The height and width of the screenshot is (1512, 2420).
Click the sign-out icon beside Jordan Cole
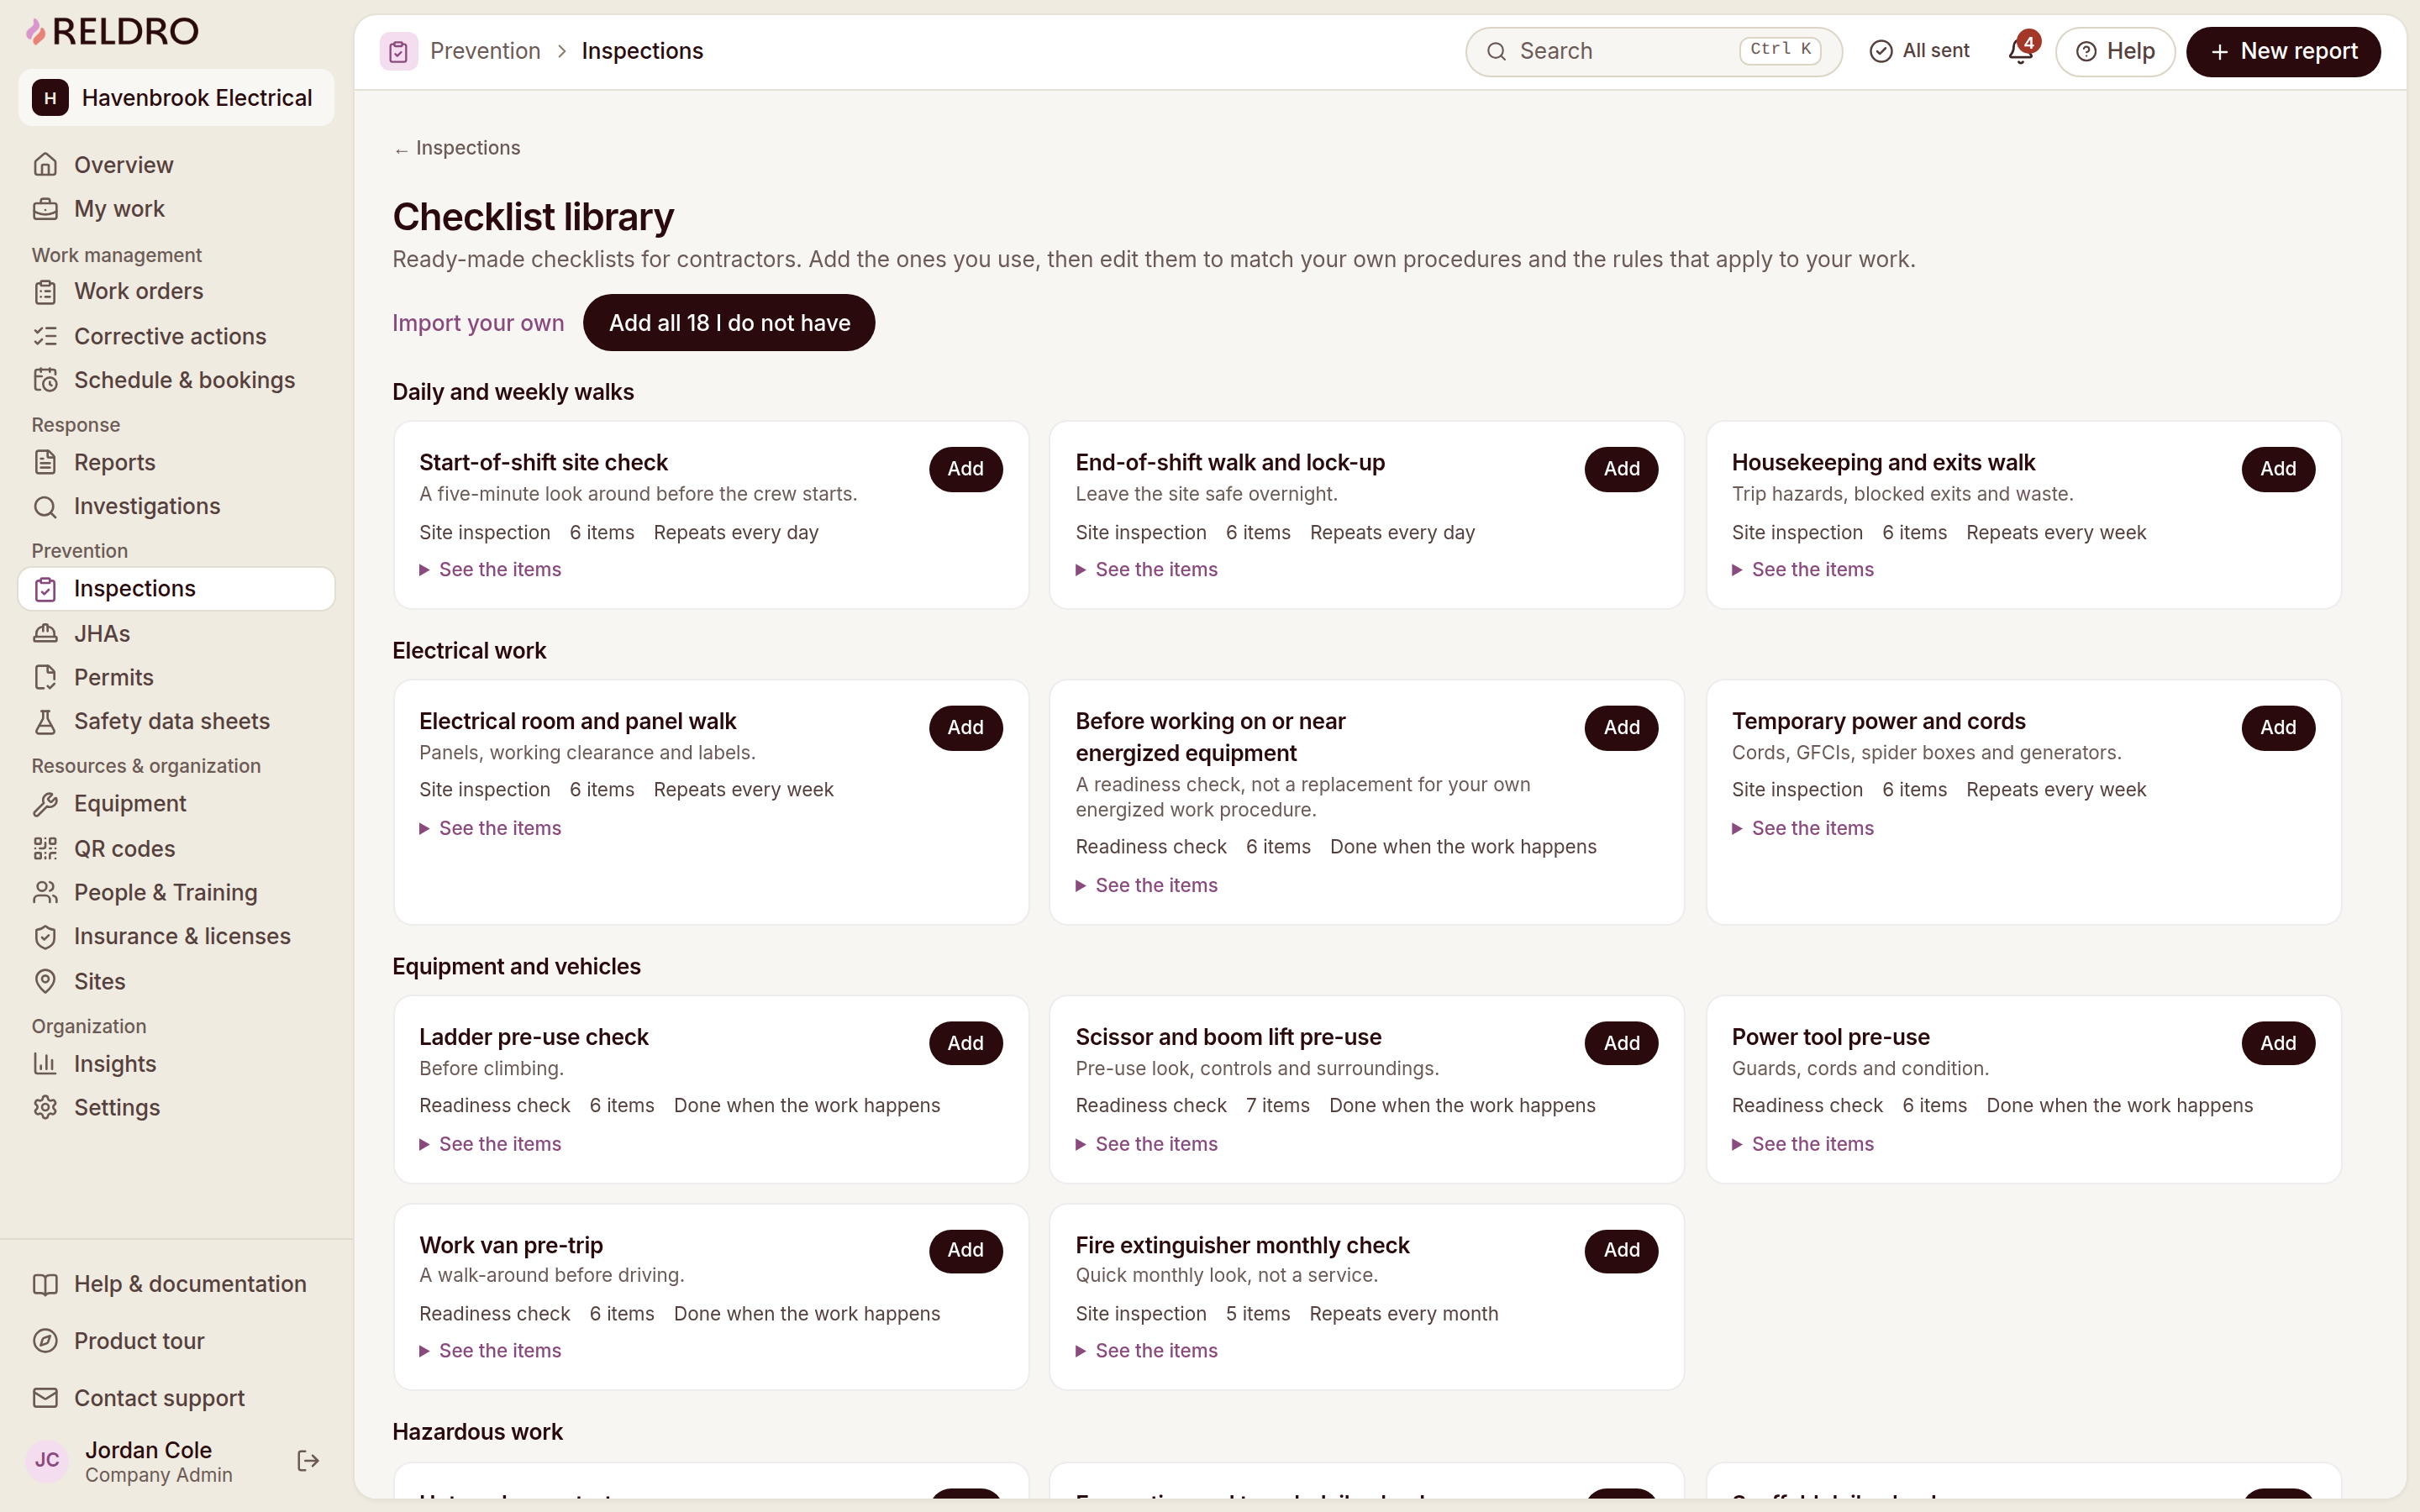coord(308,1461)
